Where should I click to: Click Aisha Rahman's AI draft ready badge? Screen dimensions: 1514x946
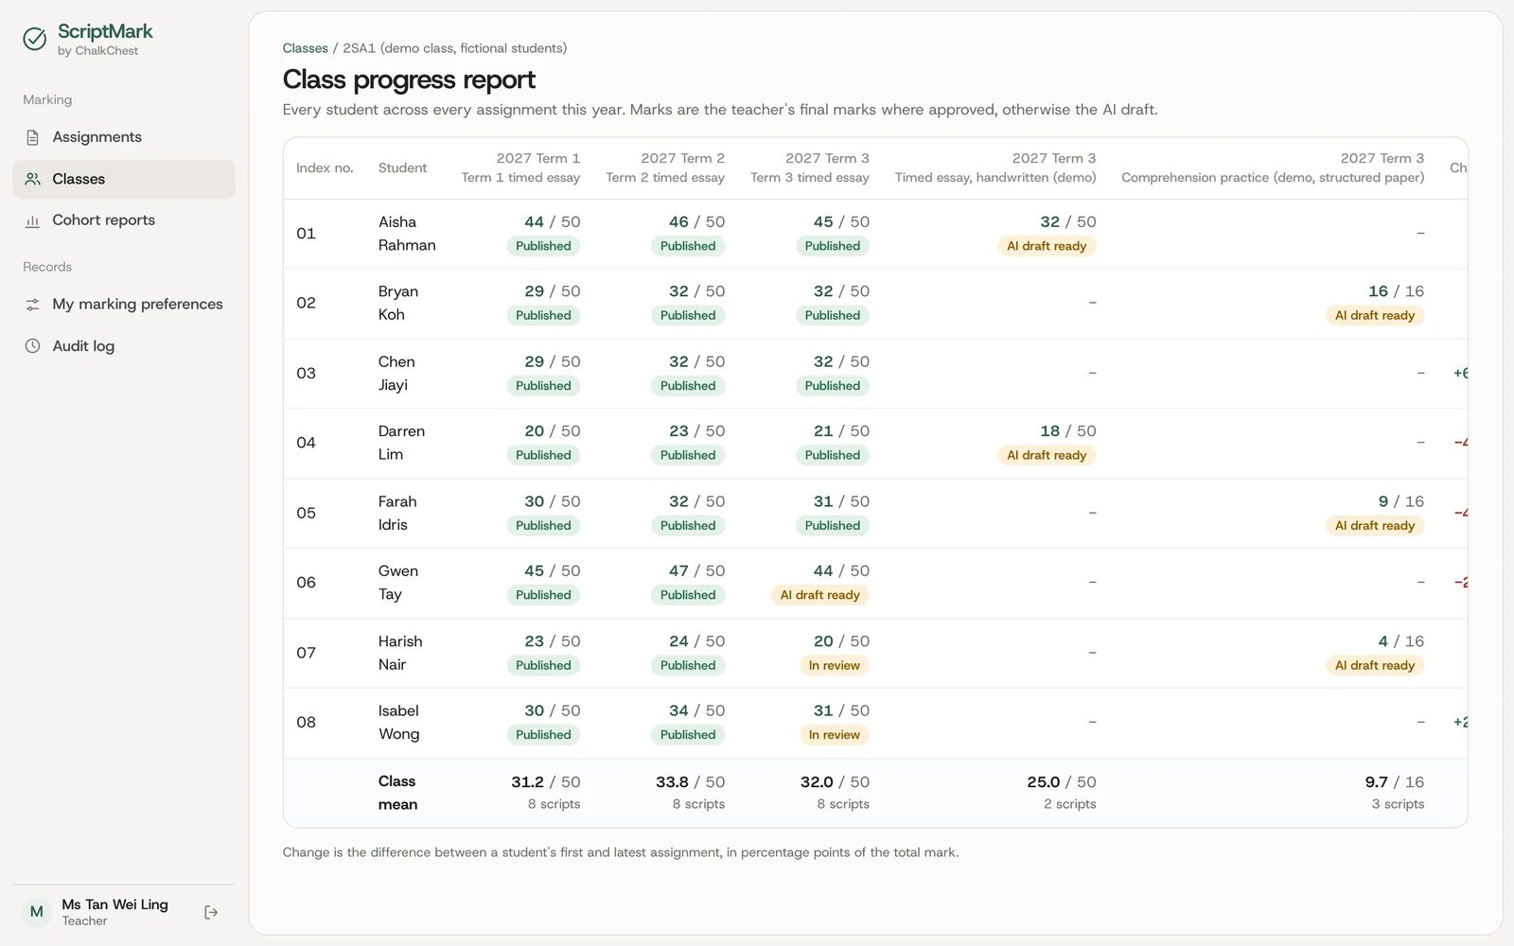pyautogui.click(x=1047, y=246)
